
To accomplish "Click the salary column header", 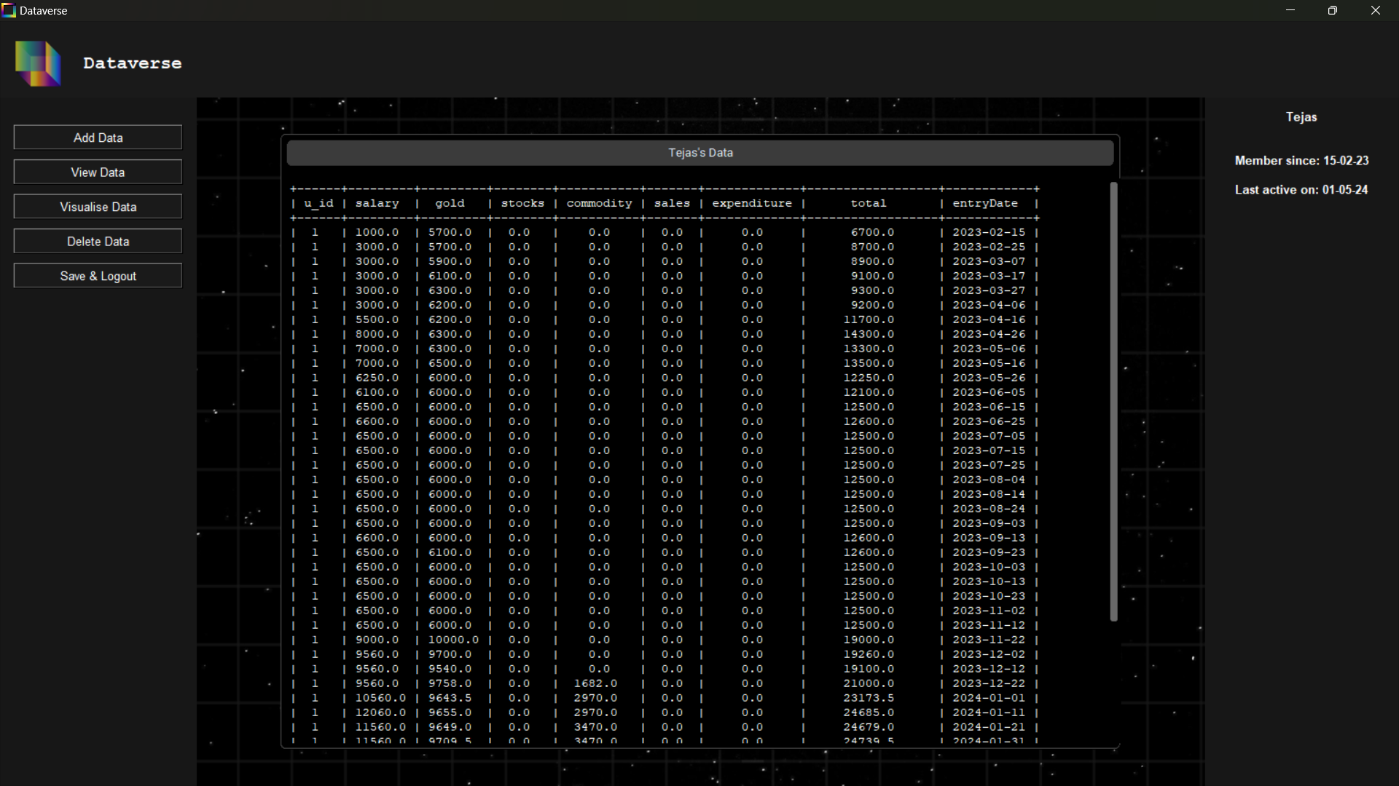I will click(x=377, y=203).
